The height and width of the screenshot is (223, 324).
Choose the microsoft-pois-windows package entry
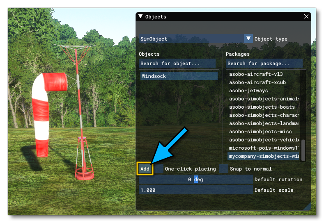coord(264,148)
